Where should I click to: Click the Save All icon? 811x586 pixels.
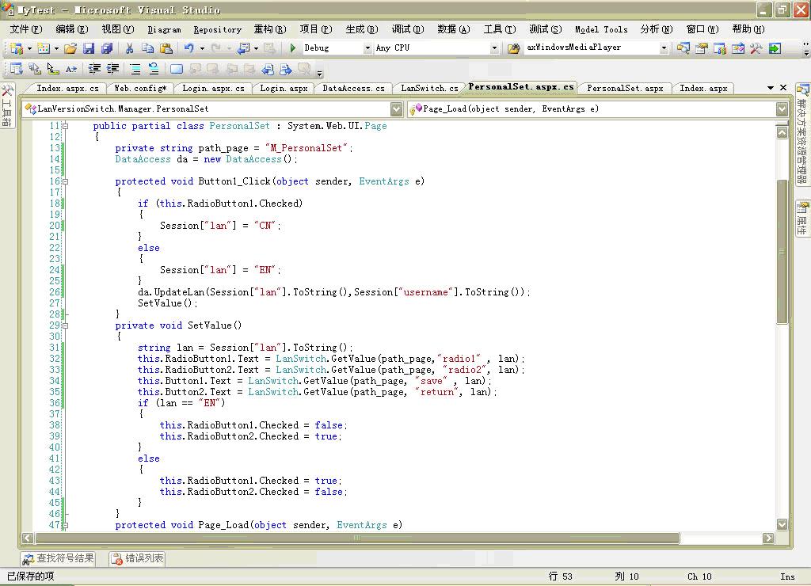coord(106,48)
